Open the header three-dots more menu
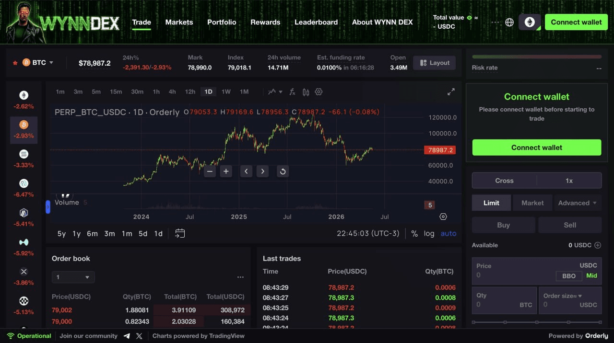Screen dimensions: 614x343 point(495,22)
